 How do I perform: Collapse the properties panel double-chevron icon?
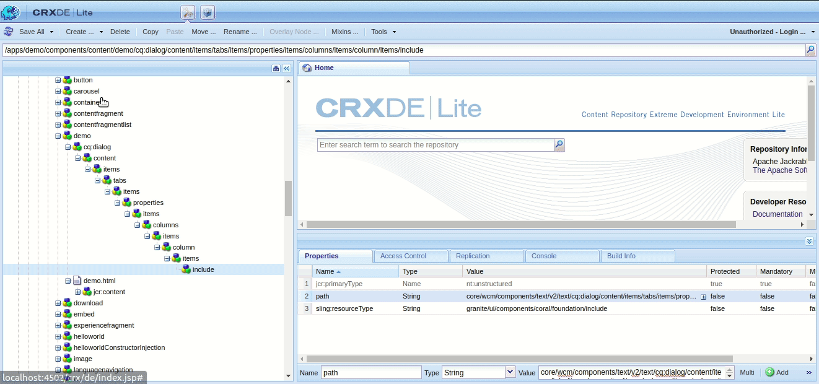(x=809, y=241)
